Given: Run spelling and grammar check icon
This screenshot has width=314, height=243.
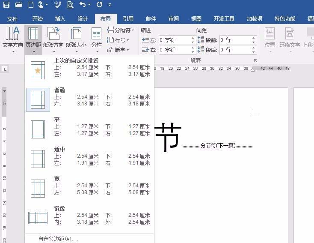Looking at the screenshot, I should [x=58, y=4].
